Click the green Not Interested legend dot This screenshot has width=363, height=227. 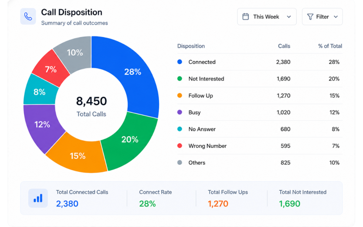pos(180,79)
